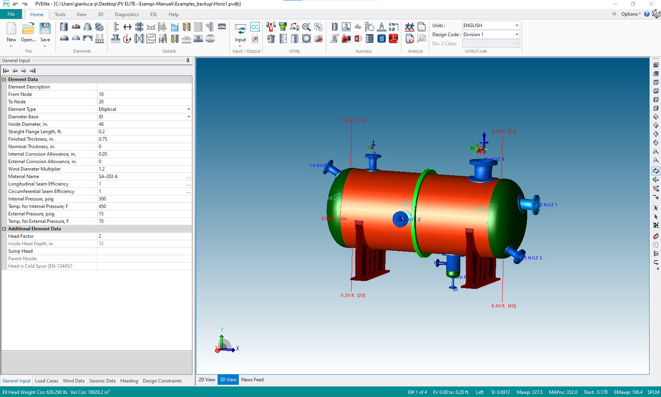
Task: Add a cylindrical shell element
Action: click(64, 27)
